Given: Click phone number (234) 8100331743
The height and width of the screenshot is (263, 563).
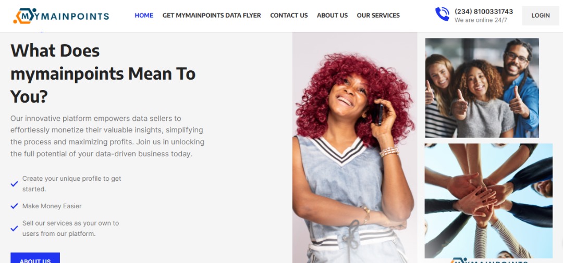Looking at the screenshot, I should pos(484,11).
